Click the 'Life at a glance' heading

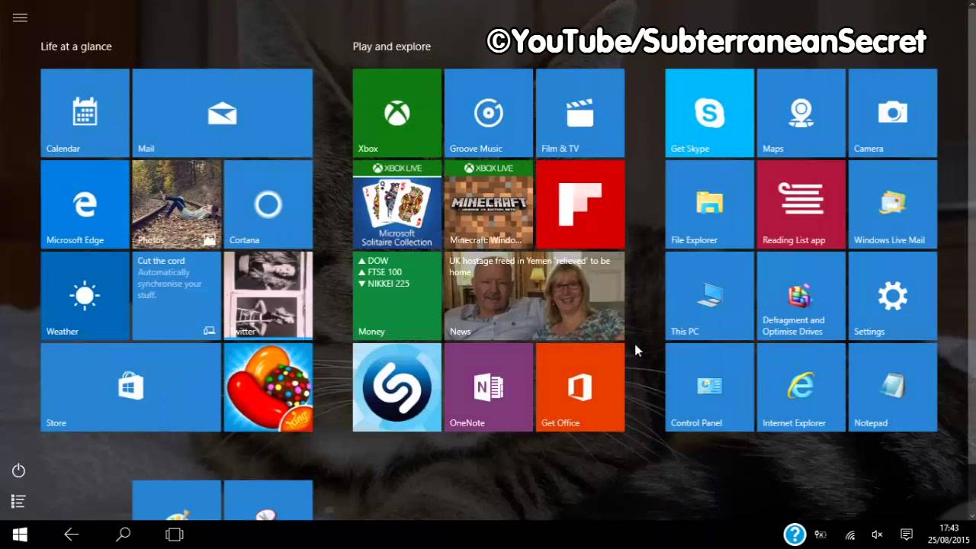[76, 47]
